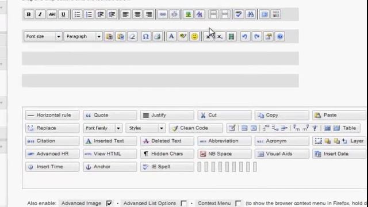Open the Font size dropdown
This screenshot has width=368, height=207.
[x=43, y=36]
